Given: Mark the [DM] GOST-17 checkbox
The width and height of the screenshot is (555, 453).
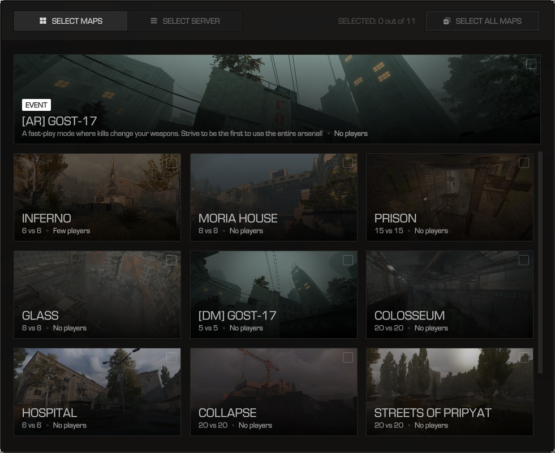Looking at the screenshot, I should [348, 260].
